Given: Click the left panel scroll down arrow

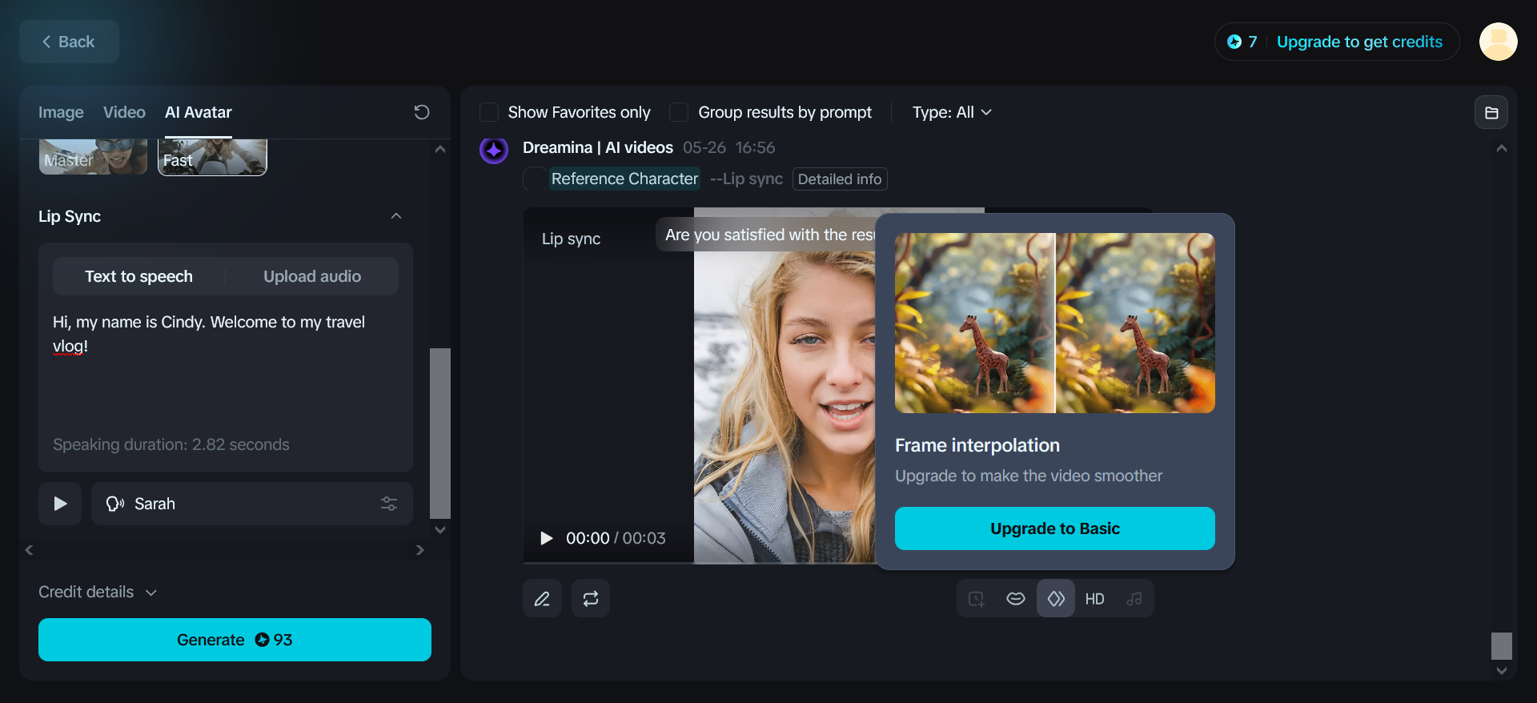Looking at the screenshot, I should (x=439, y=529).
